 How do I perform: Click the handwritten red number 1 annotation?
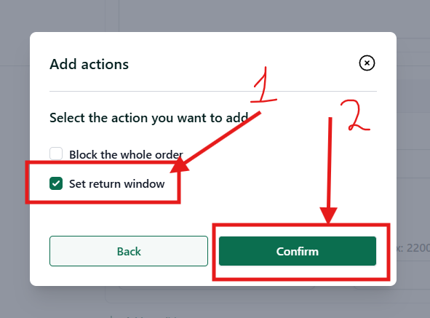[x=263, y=85]
